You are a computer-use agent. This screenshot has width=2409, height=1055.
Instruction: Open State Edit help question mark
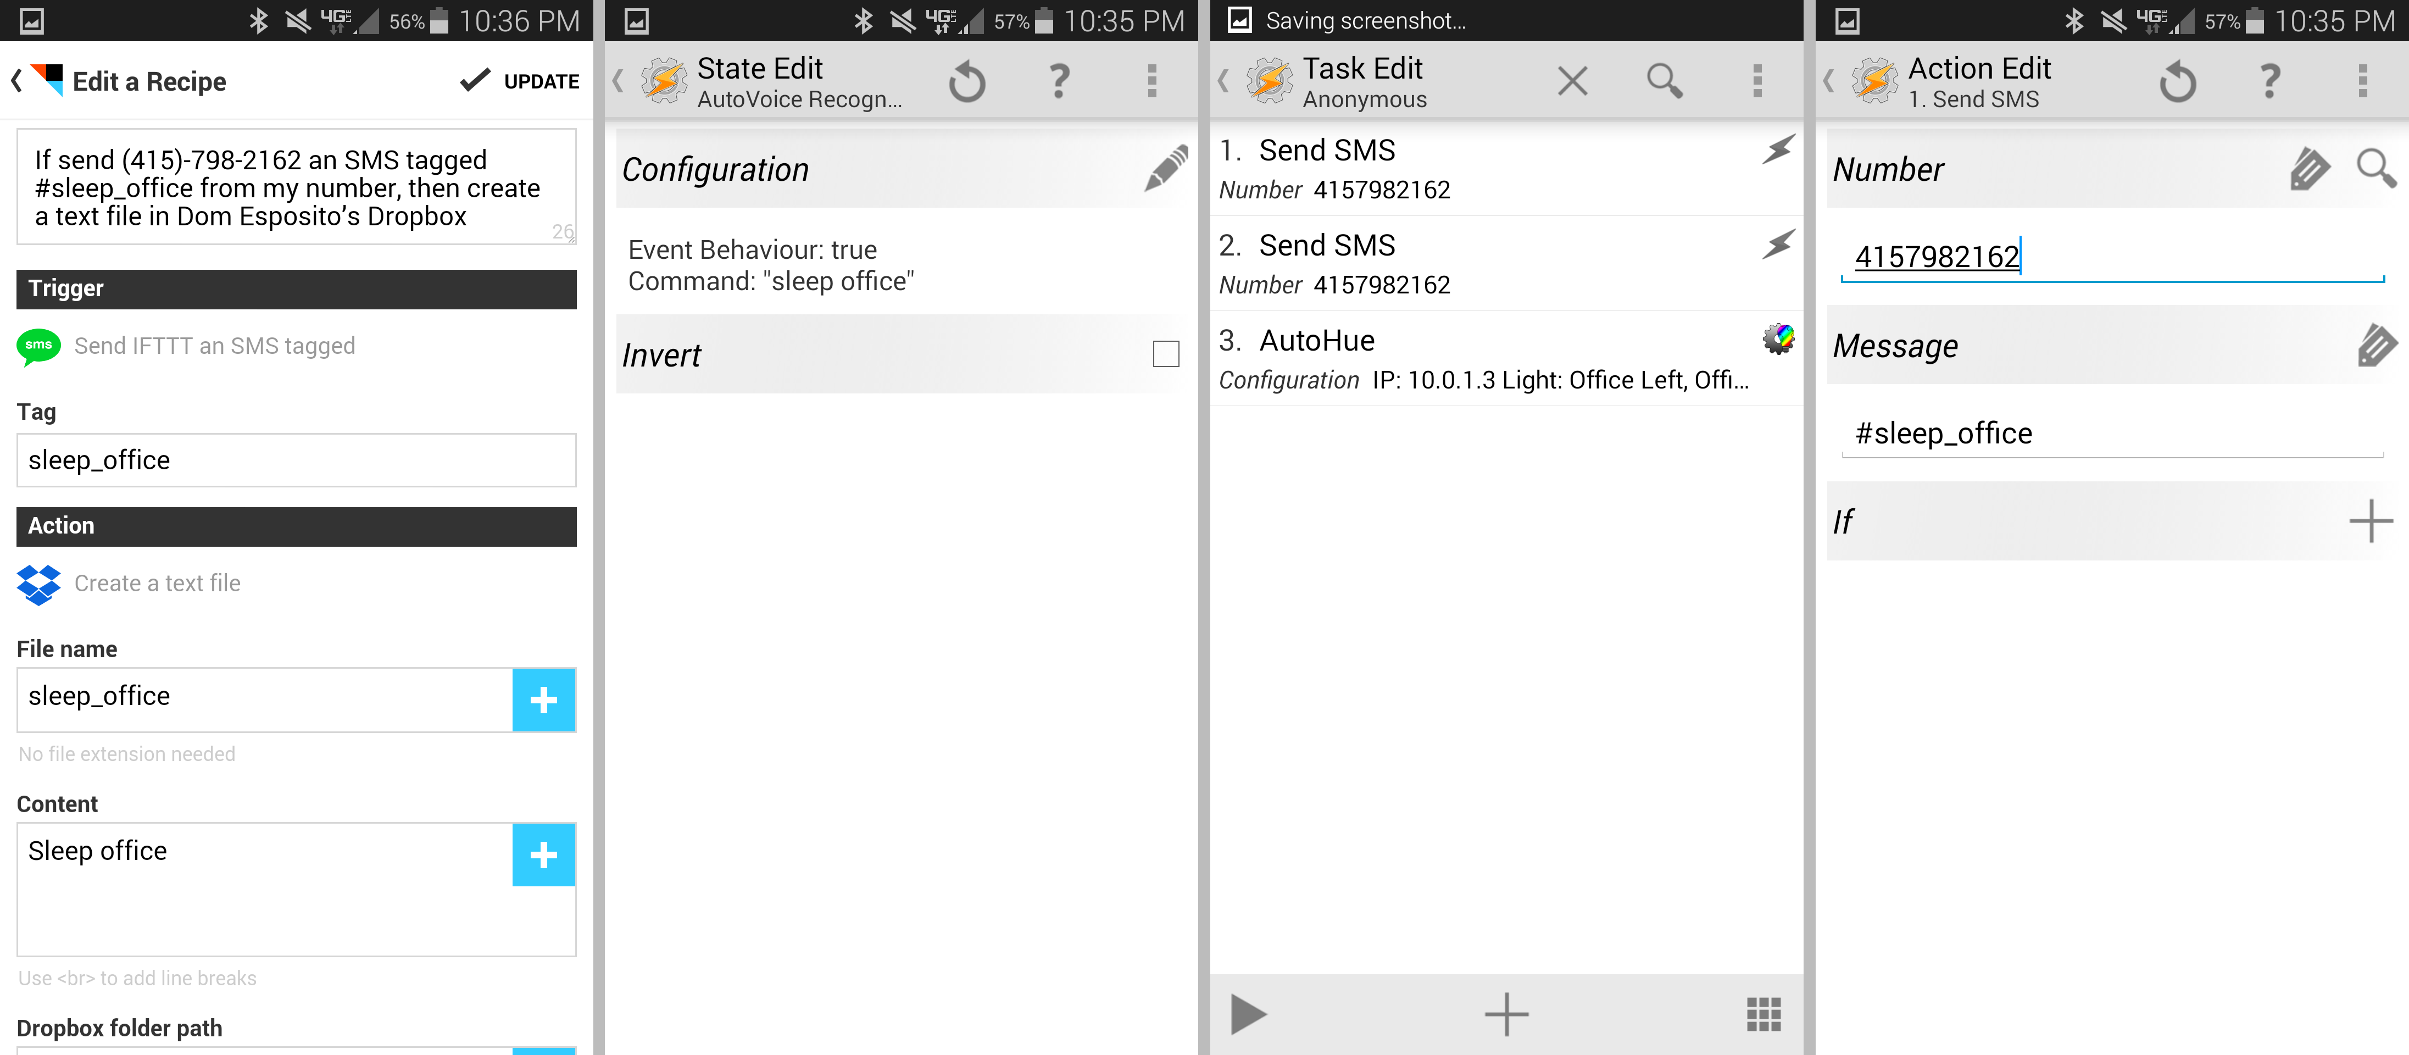coord(1059,82)
